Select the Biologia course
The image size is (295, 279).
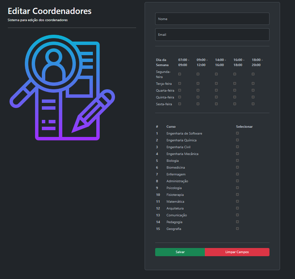point(237,160)
